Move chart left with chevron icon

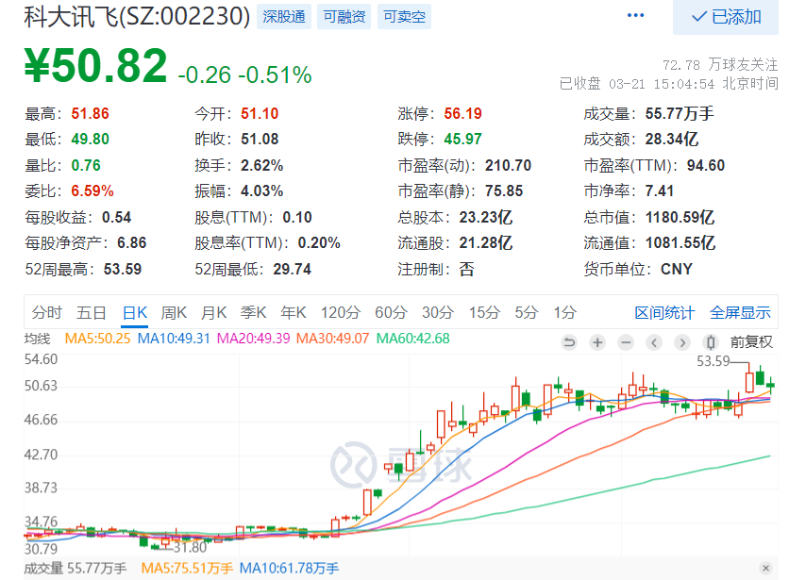click(654, 342)
